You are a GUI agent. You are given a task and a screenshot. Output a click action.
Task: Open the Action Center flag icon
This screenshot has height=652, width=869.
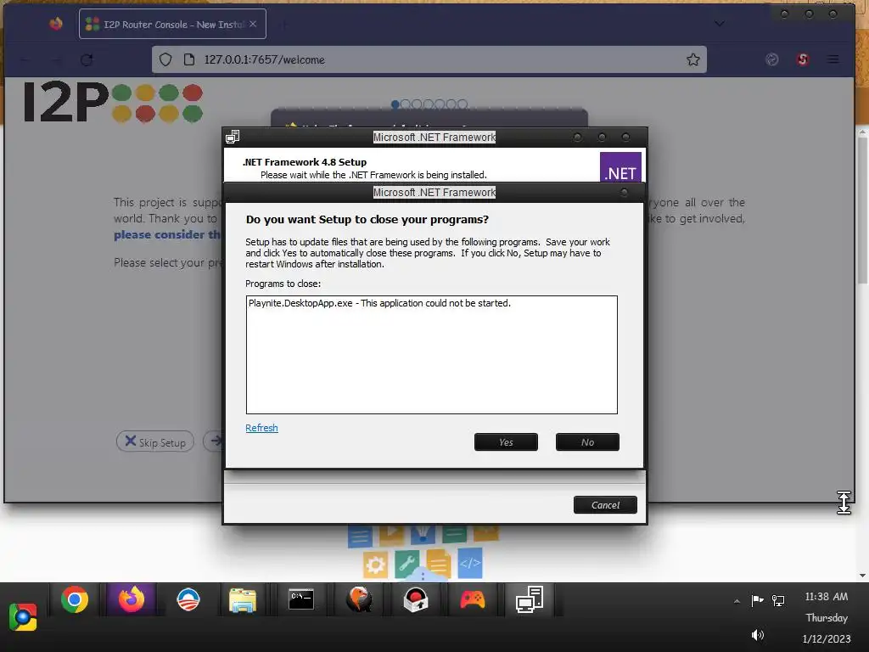click(x=757, y=600)
